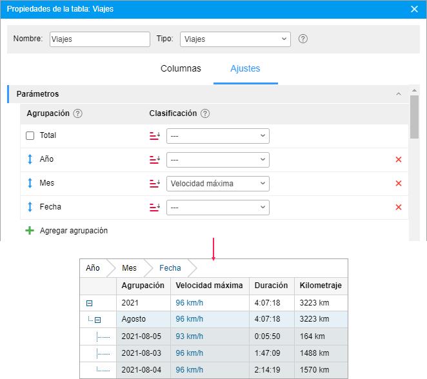The image size is (427, 379).
Task: Delete the Año grouping with red X
Action: 398,160
